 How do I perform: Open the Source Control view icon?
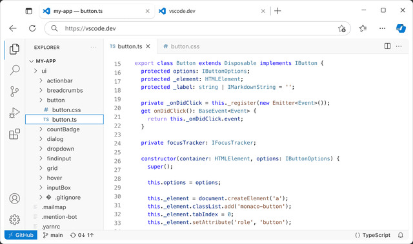(x=14, y=91)
